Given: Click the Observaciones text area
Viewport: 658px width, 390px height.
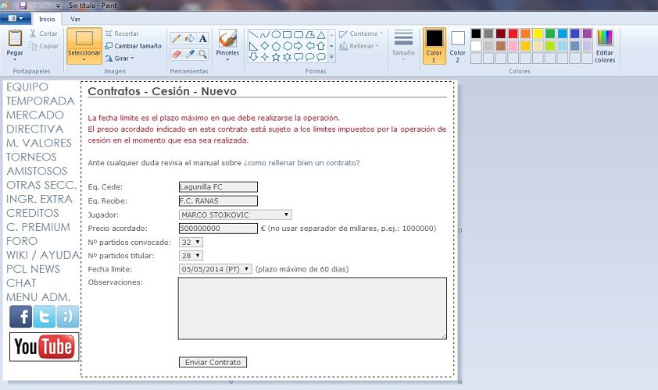Looking at the screenshot, I should (x=313, y=308).
